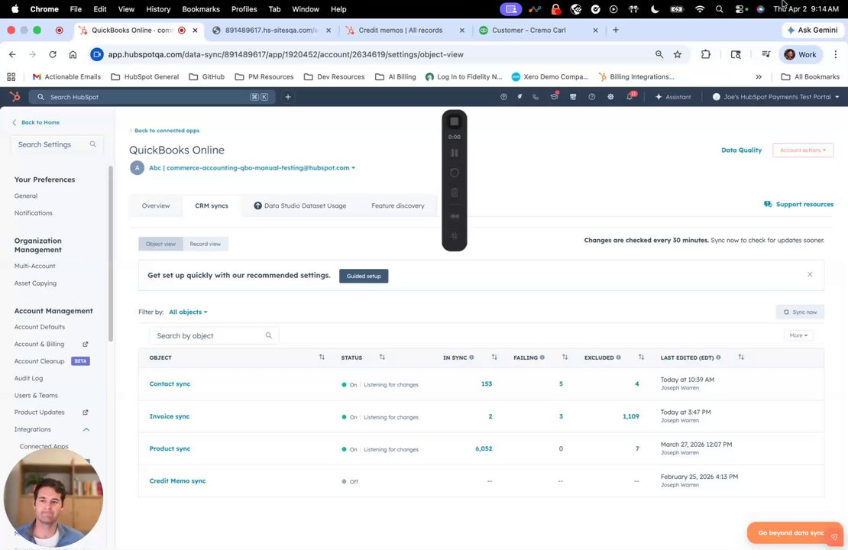848x550 pixels.
Task: Show hidden bookmarks with the double chevron
Action: click(759, 77)
